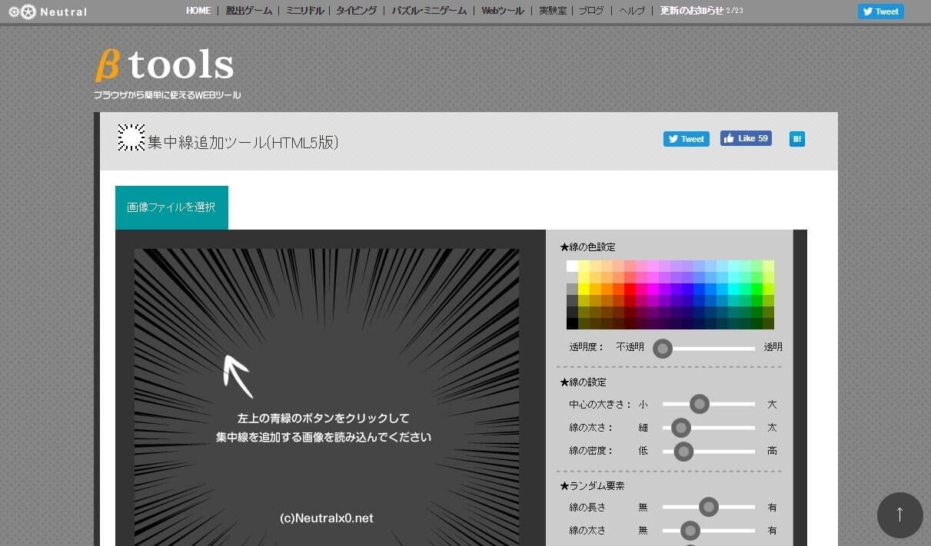Screen dimensions: 931x546
Task: Pick the bright magenta color swatch
Action: [653, 289]
